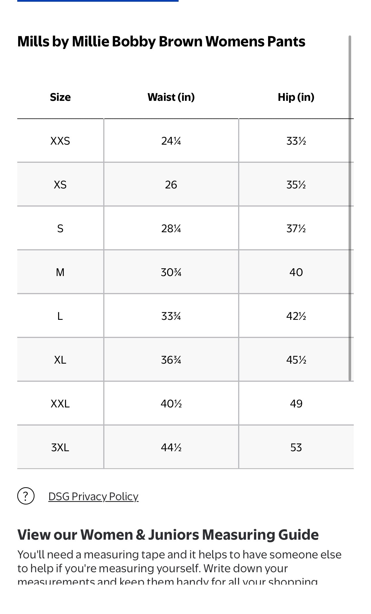
Task: Click the Size column header
Action: (x=60, y=97)
